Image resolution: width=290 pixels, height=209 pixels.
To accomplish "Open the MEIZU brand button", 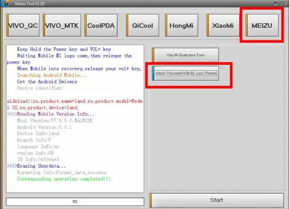I will [262, 25].
